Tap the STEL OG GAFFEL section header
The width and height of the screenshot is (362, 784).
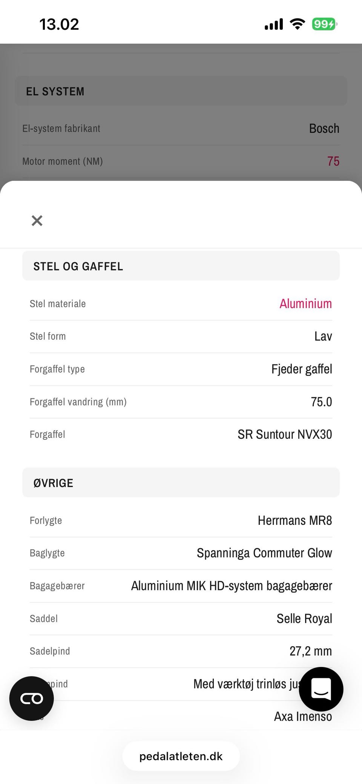coord(181,266)
